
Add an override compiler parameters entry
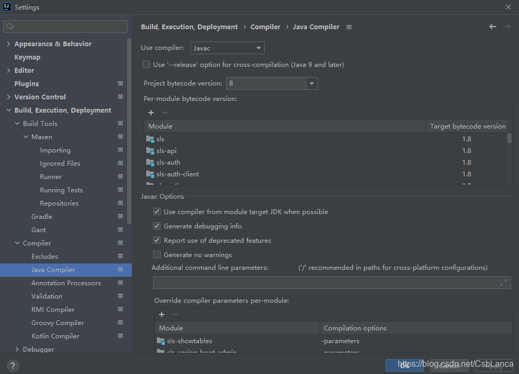click(x=162, y=314)
